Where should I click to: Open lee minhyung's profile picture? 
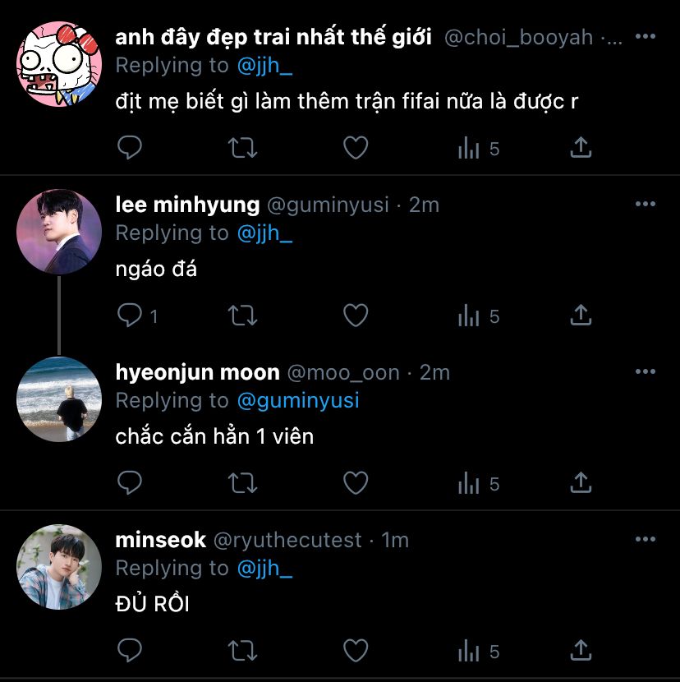click(x=59, y=232)
